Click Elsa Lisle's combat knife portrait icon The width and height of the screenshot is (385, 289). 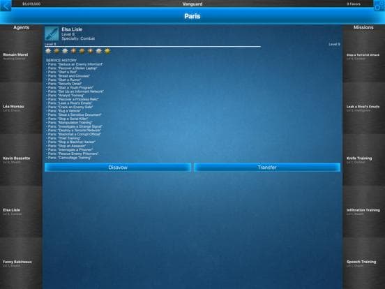click(52, 34)
